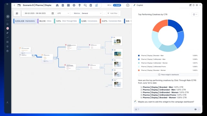207x116 pixels.
Task: Click the voice input icon in Copilot
Action: click(195, 109)
